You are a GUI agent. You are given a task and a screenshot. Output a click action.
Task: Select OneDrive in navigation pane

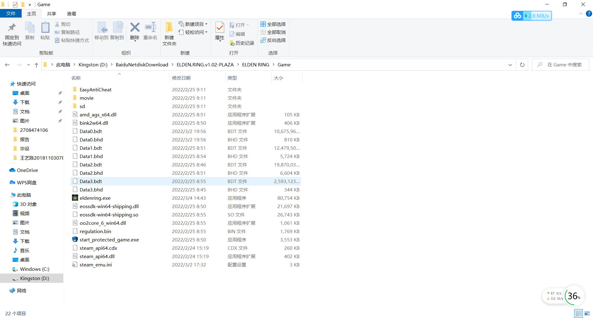pos(27,170)
